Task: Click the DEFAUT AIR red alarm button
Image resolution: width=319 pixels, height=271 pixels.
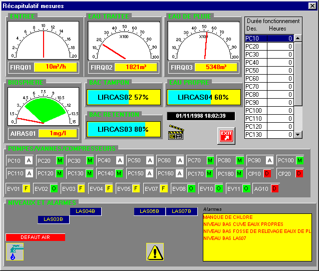Action: (x=36, y=237)
